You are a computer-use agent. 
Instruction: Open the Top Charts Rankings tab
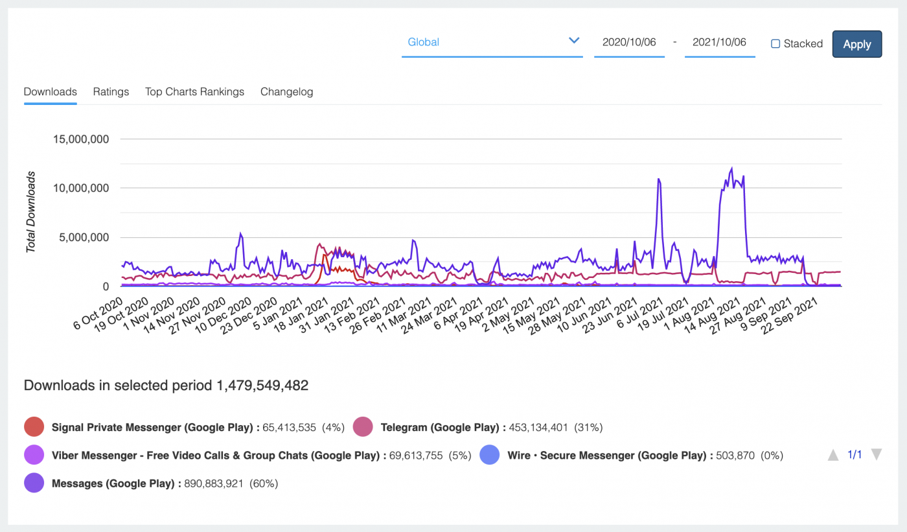coord(194,91)
